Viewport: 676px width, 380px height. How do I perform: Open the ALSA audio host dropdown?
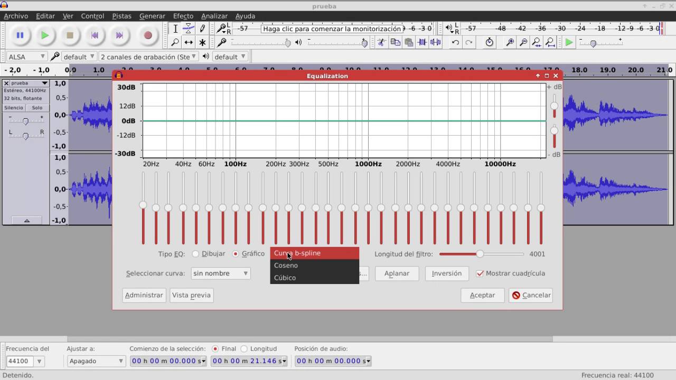click(26, 56)
